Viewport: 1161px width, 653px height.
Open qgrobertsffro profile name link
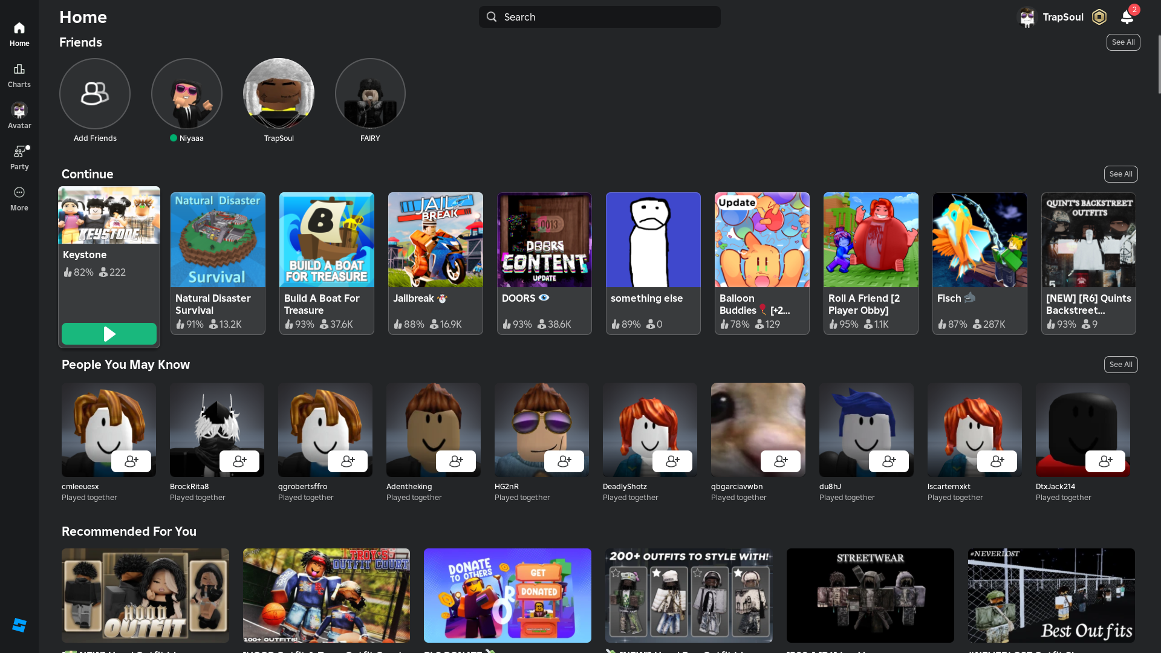302,487
